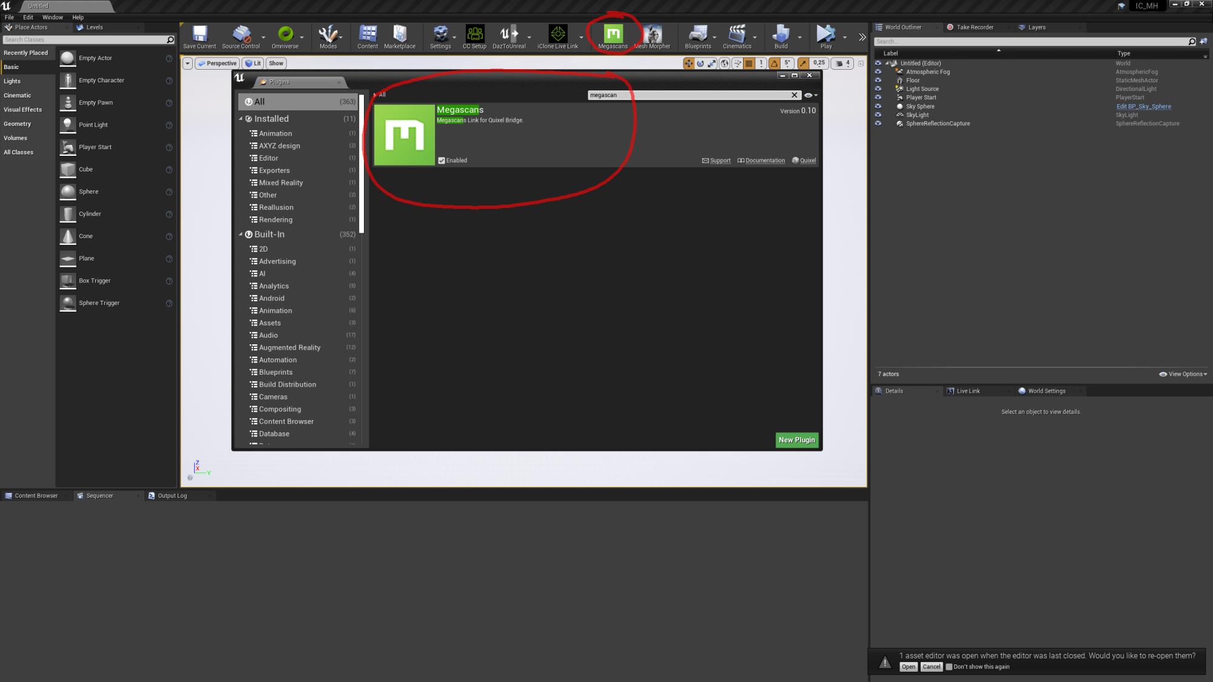Switch to the Output Log tab

coord(172,496)
